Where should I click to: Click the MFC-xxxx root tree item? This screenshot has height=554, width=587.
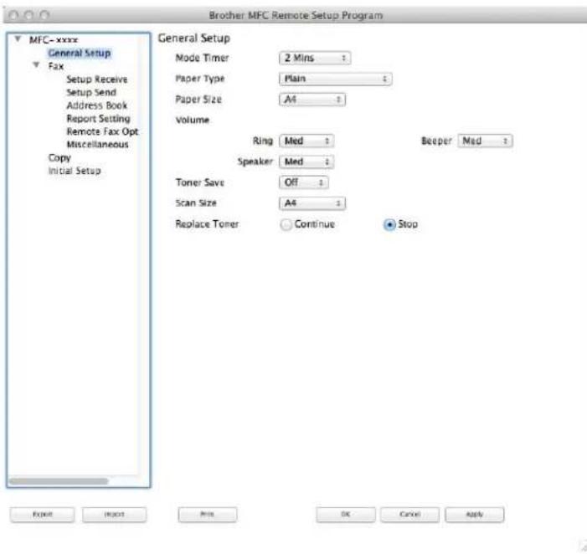pyautogui.click(x=54, y=40)
